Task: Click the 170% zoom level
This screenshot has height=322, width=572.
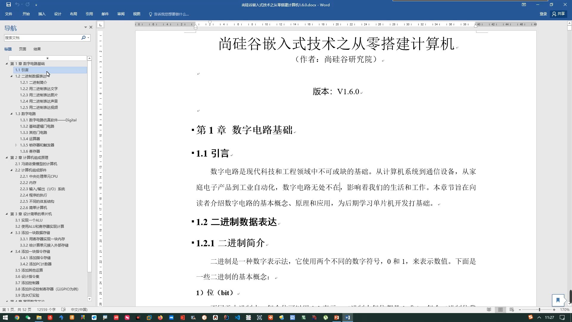Action: coord(565,310)
